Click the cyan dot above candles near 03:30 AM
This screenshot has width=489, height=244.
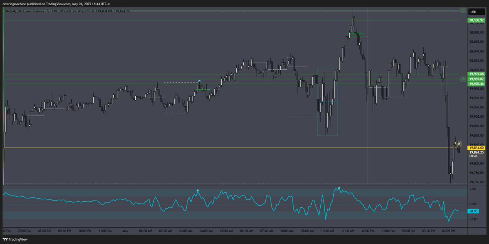click(x=199, y=81)
